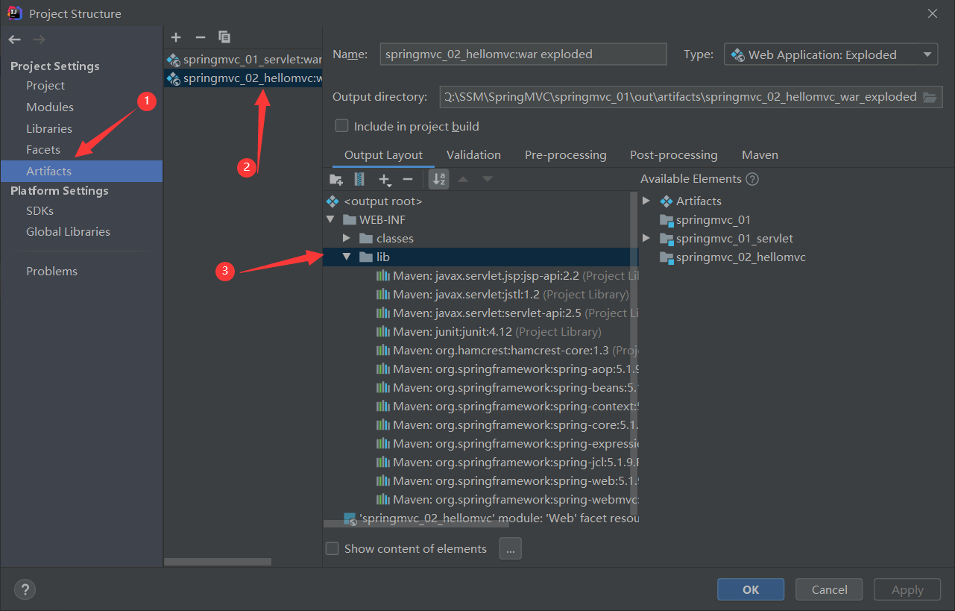
Task: Select Maven: javax.servlet.jsp:jsp-api:2.2 row
Action: click(x=481, y=276)
